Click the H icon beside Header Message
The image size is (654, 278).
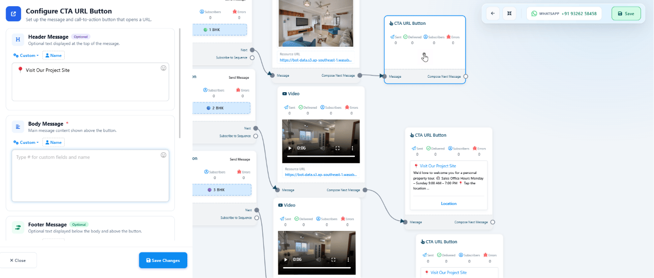[x=18, y=39]
